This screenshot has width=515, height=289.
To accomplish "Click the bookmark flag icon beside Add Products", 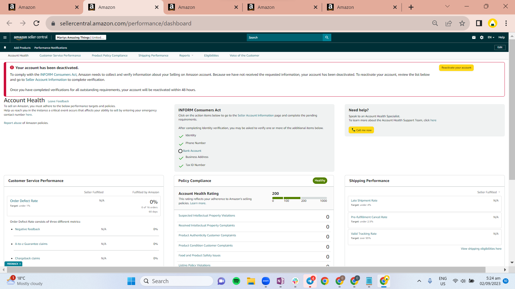I will [5, 48].
